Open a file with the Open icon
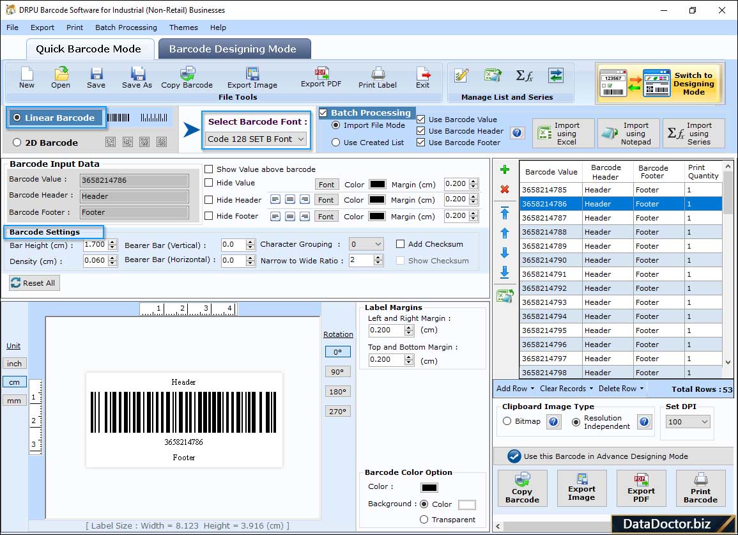The image size is (738, 535). pyautogui.click(x=61, y=78)
